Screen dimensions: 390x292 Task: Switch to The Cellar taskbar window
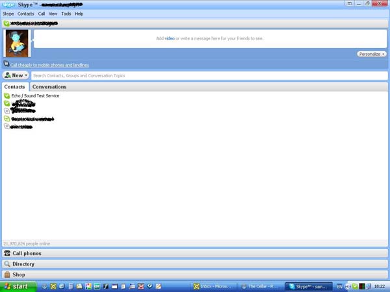pos(261,287)
